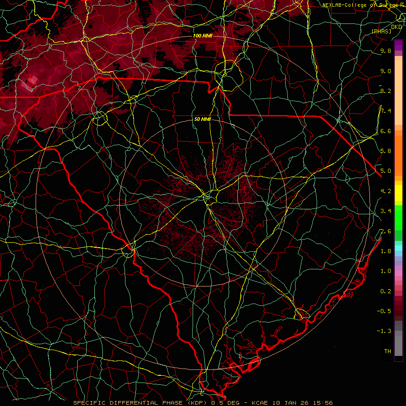Pick the peach segment of the color bar
Viewport: 406px width, 406px height.
pos(398,92)
